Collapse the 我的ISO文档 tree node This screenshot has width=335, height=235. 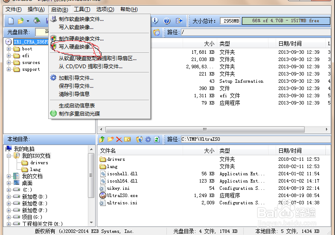(x=9, y=156)
